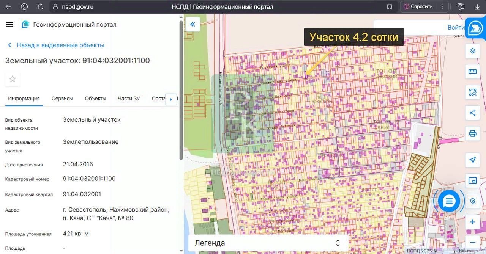Add land plot to favorites star
486x254 pixels.
(13, 79)
